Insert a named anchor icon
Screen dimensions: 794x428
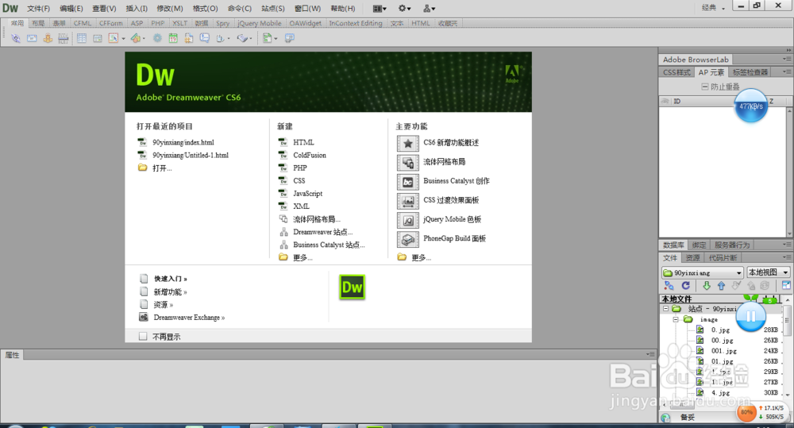pyautogui.click(x=48, y=38)
